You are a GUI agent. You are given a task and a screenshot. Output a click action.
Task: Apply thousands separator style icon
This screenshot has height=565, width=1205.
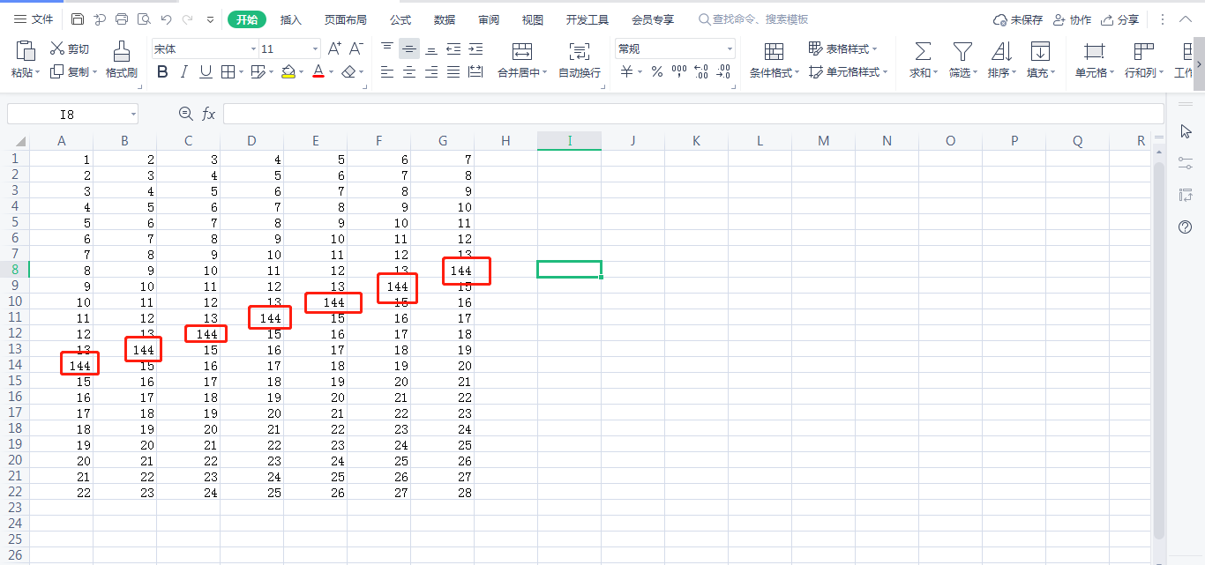pyautogui.click(x=679, y=72)
